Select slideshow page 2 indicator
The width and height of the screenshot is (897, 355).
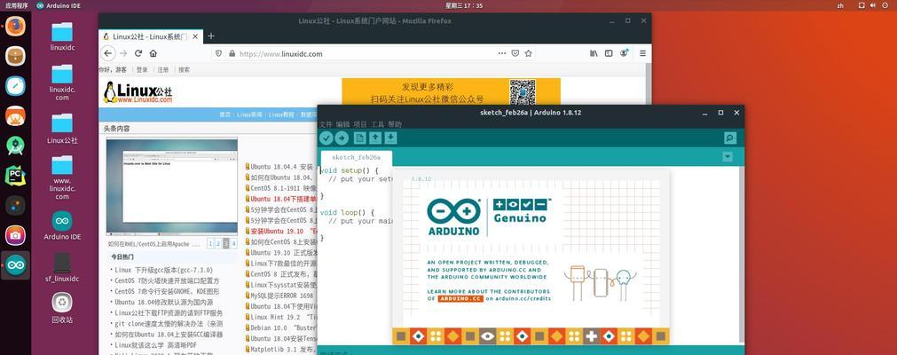218,244
